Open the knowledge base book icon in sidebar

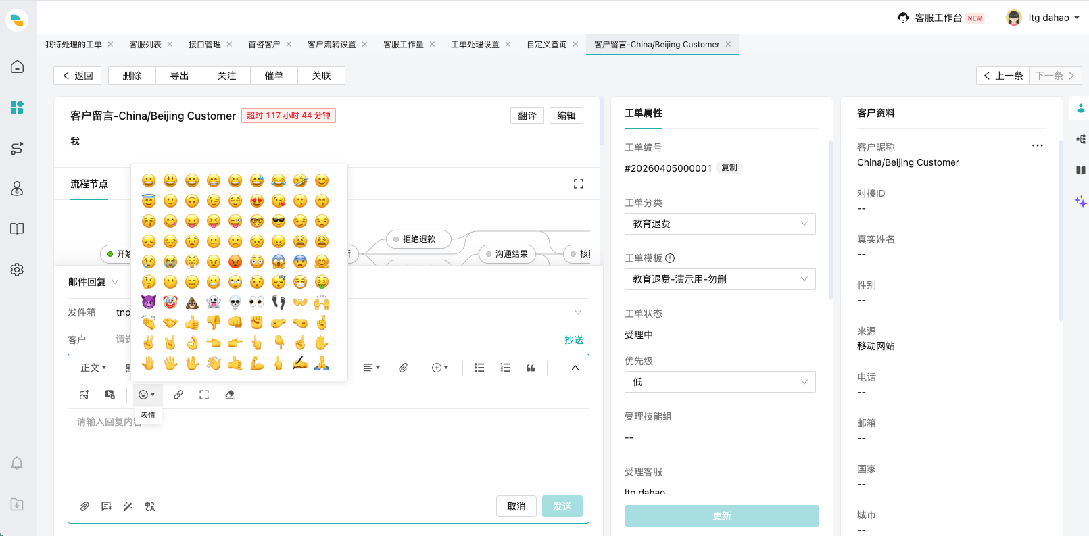(x=17, y=229)
